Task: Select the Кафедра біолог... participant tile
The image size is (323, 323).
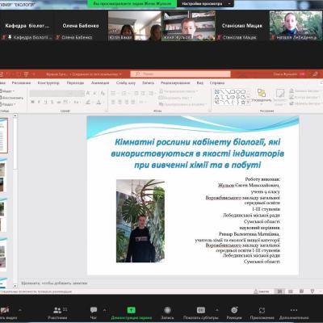Action: tap(27, 26)
